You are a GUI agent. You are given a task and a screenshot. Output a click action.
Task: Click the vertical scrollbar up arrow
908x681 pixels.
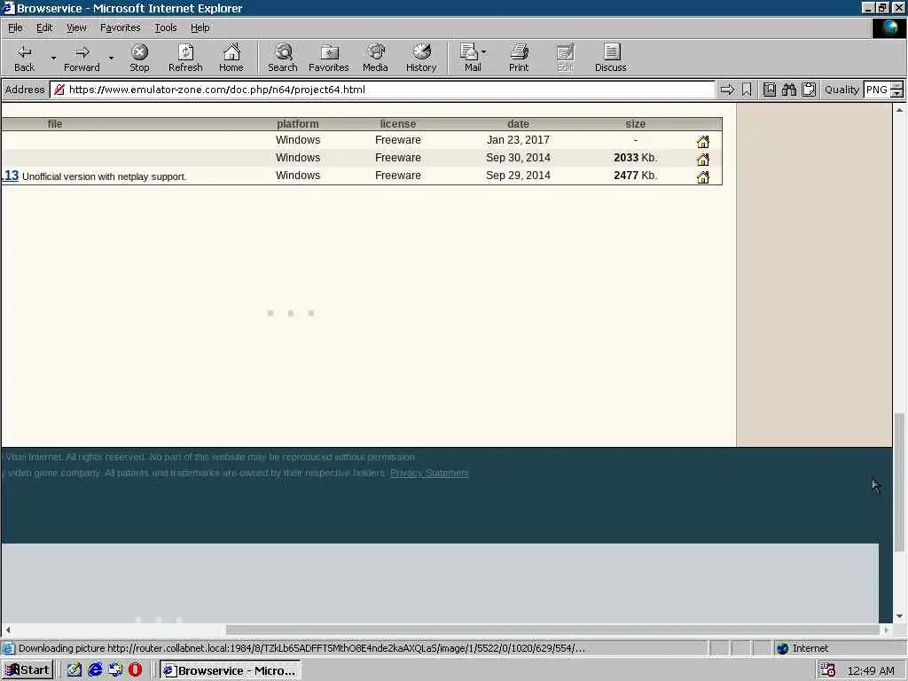tap(899, 109)
